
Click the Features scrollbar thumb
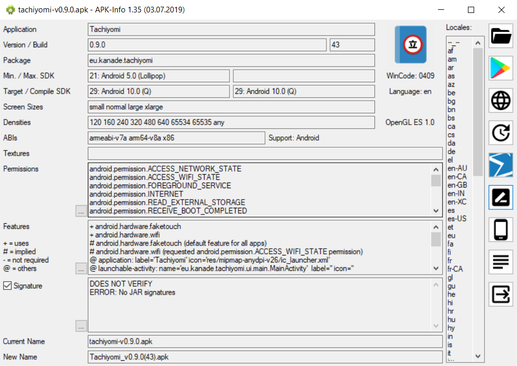(x=436, y=239)
